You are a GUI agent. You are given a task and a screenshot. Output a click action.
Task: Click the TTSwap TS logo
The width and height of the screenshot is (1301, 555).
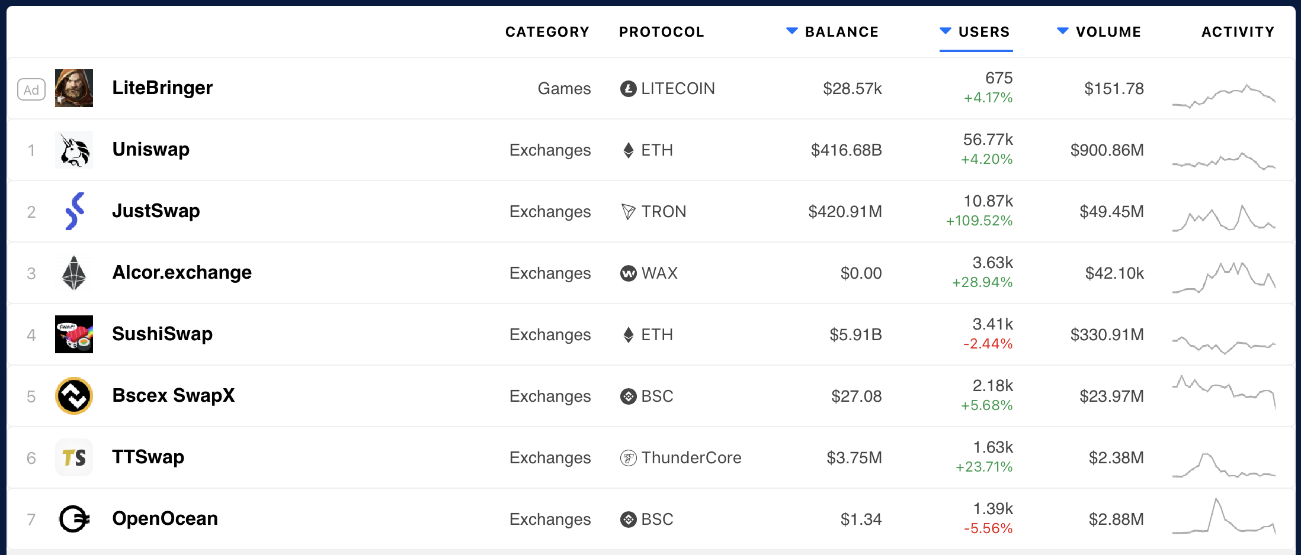click(74, 457)
